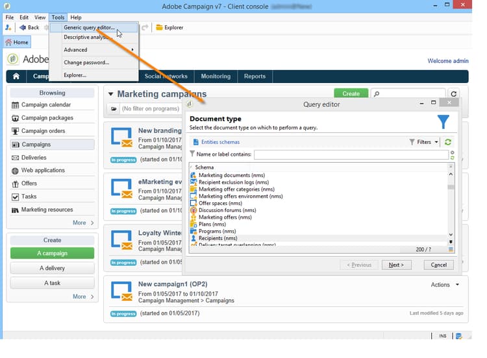Viewport: 487px width, 358px height.
Task: Choose Explorer in Tools menu
Action: click(x=94, y=75)
